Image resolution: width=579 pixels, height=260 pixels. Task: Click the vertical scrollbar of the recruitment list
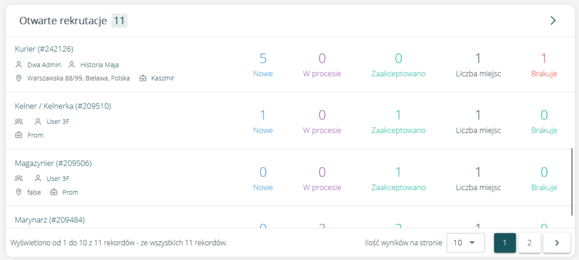(x=573, y=181)
